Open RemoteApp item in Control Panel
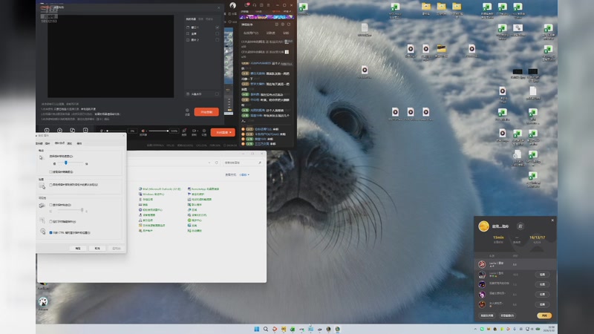Viewport: 594px width, 334px height. click(x=203, y=189)
